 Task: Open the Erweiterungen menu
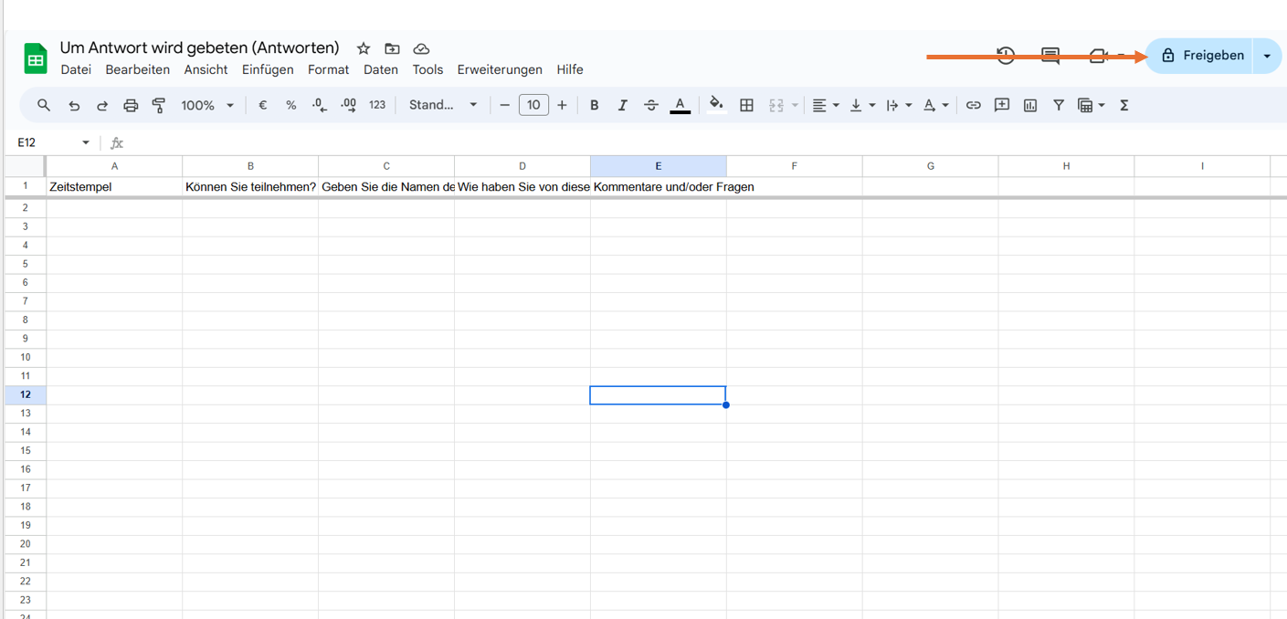tap(500, 69)
